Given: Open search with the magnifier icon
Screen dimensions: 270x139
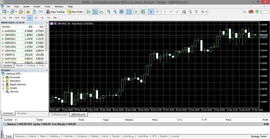Looking at the screenshot, I should tap(244, 12).
